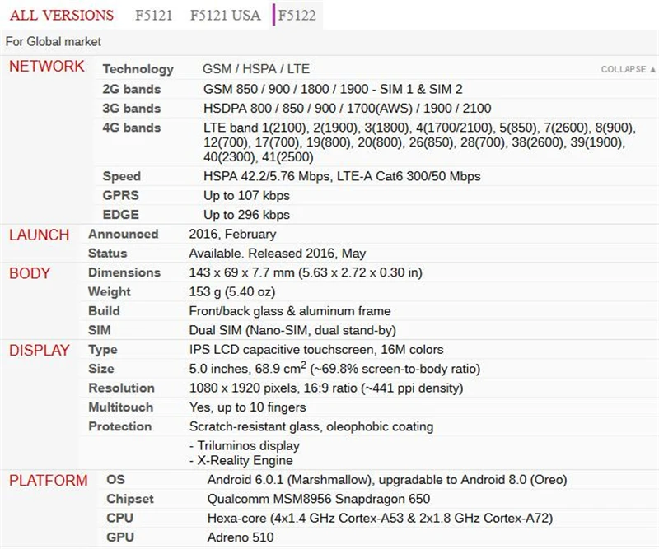Click the 'Hexa-core' CPU value

[x=380, y=519]
